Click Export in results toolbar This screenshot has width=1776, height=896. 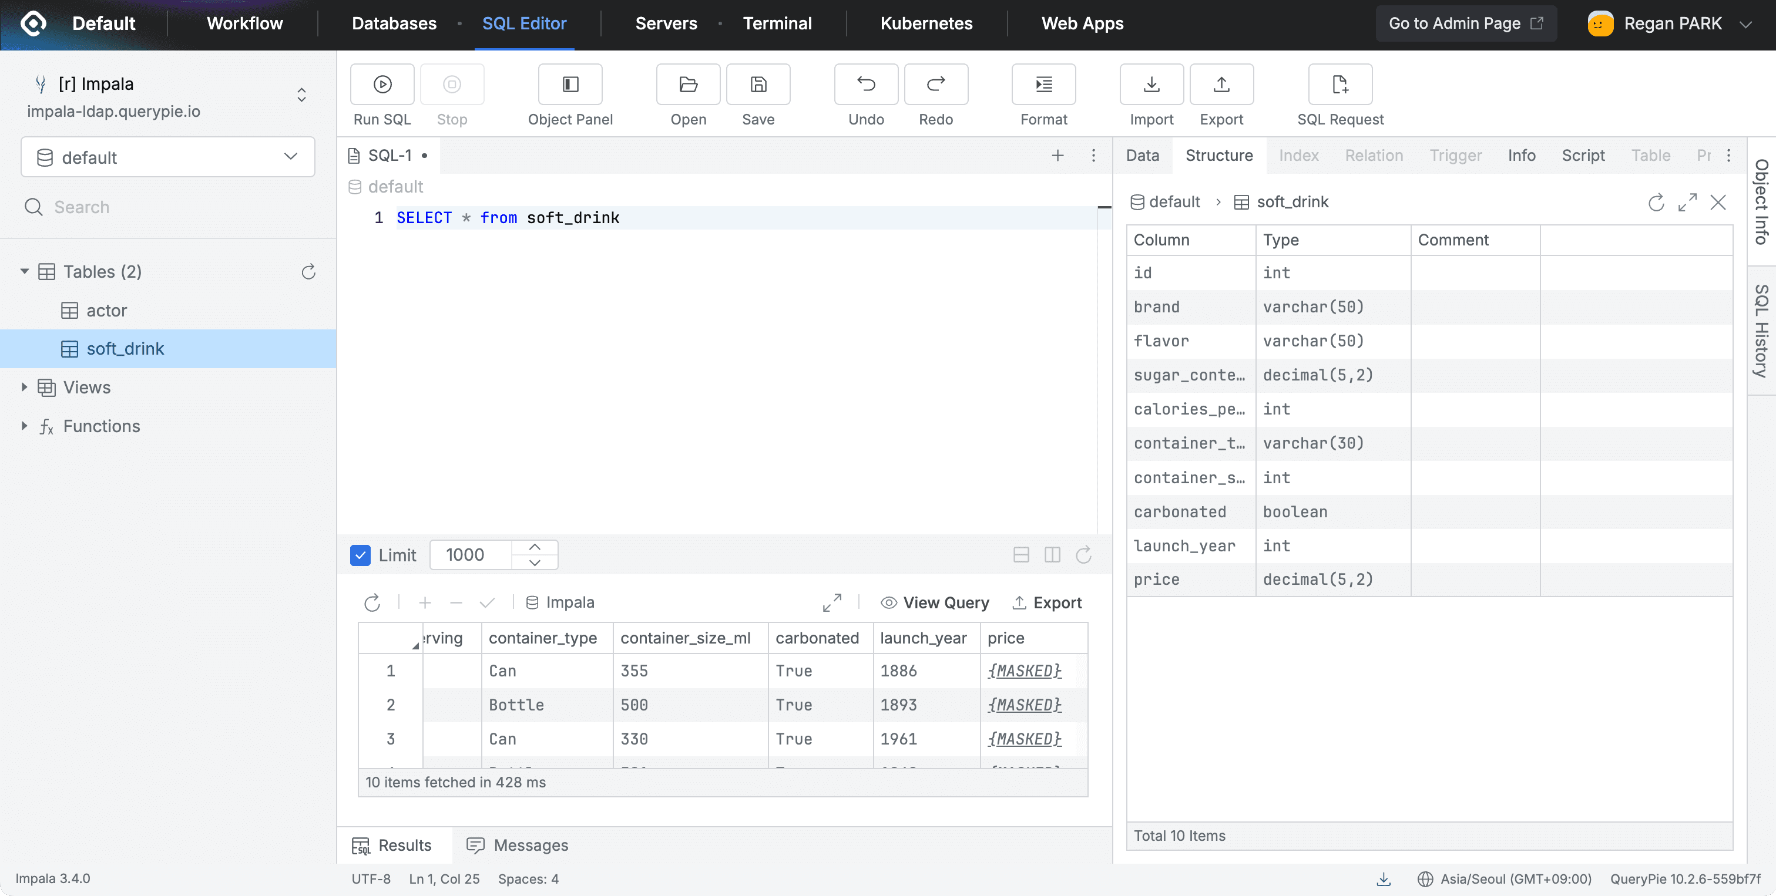pyautogui.click(x=1048, y=602)
